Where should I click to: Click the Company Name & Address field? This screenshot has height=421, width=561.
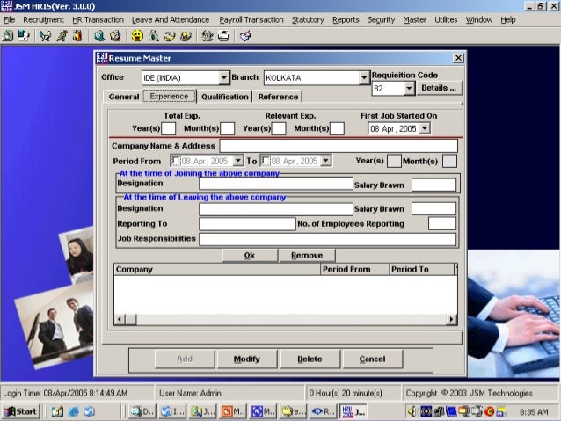(x=339, y=146)
